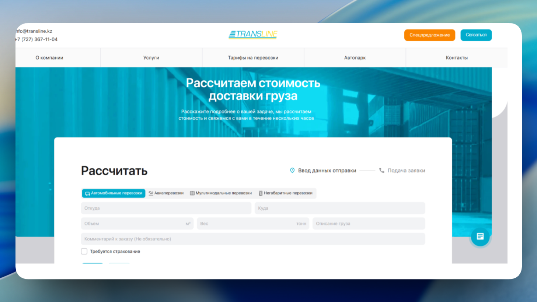
Task: Choose the Мультимодальные перевозки tab
Action: [221, 193]
